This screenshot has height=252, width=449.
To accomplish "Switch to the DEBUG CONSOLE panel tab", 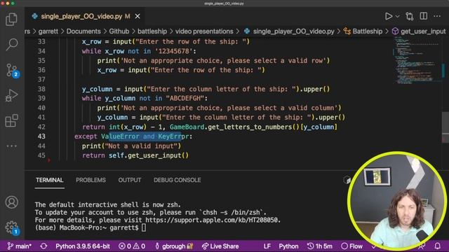I will pos(177,180).
